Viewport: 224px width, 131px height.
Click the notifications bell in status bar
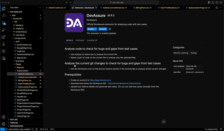coord(221,129)
